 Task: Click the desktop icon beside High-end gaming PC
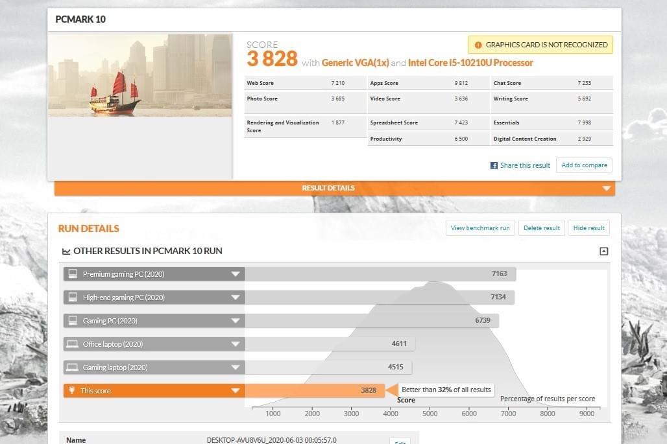click(73, 298)
